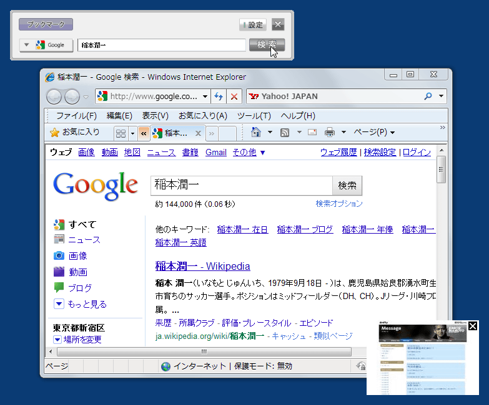489x405 pixels.
Task: Click the ブックマーク button in search widget
Action: point(46,24)
